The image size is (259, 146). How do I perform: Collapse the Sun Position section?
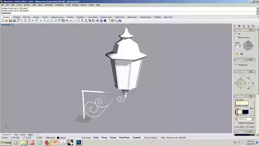[x=254, y=71]
